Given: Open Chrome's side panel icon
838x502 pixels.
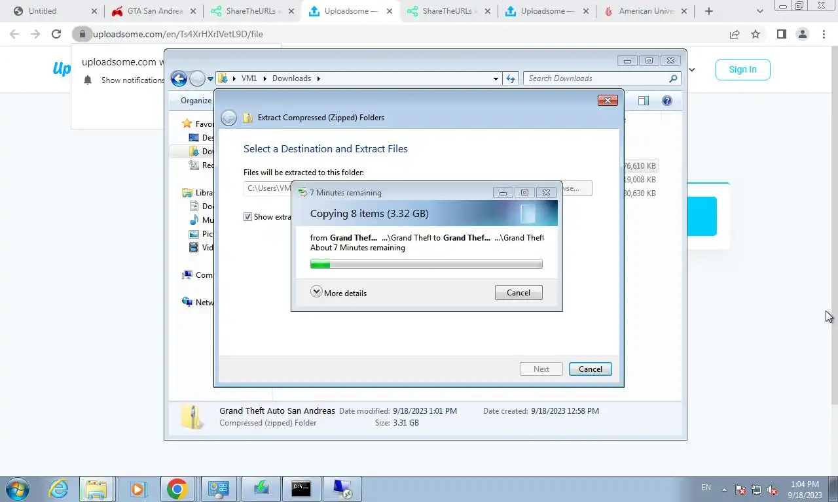Looking at the screenshot, I should [781, 34].
